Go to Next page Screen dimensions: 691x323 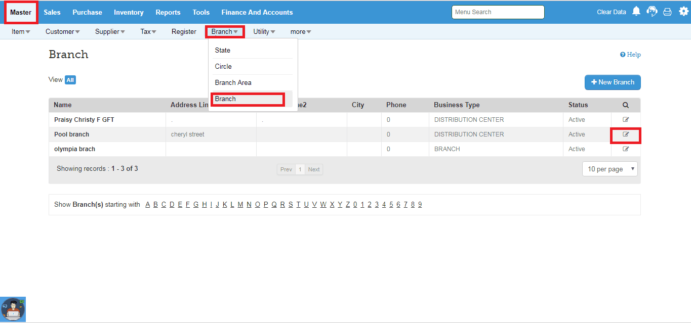pyautogui.click(x=314, y=169)
